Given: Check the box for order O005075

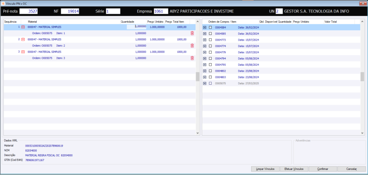Looking at the screenshot, I should 210,83.
